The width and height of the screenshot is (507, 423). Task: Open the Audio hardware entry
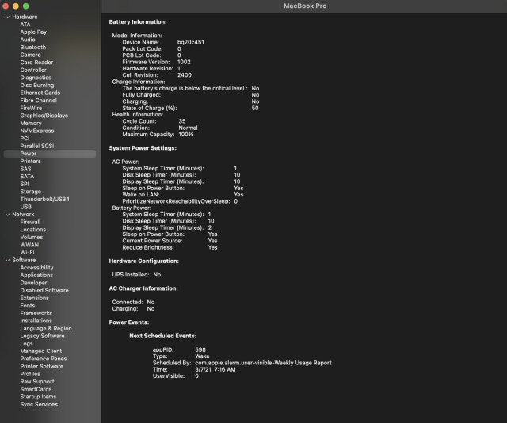click(28, 40)
